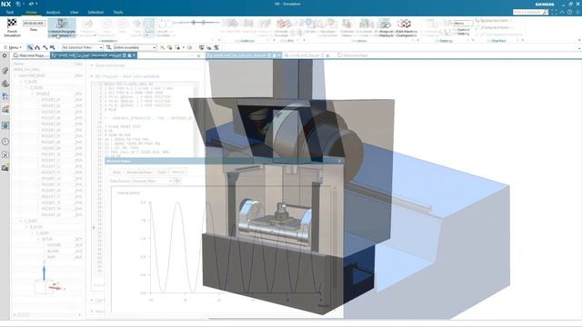Click the last icon in the top border bar
The height and width of the screenshot is (327, 582).
pos(216,47)
